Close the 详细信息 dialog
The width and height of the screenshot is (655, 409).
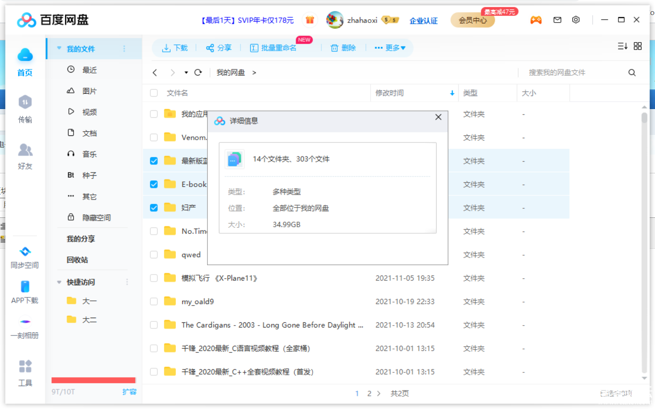[x=438, y=117]
